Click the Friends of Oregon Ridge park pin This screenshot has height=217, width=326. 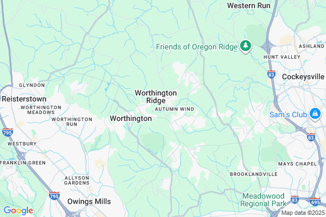pos(246,46)
